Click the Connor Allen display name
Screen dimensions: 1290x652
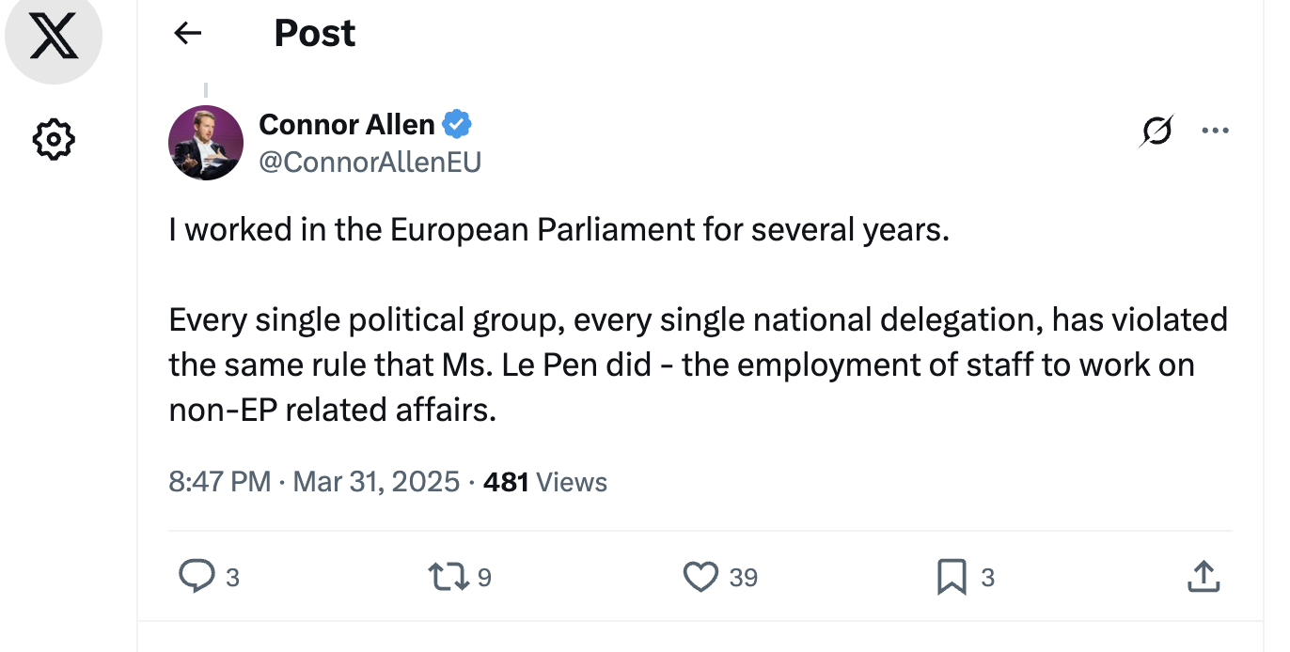click(x=346, y=124)
